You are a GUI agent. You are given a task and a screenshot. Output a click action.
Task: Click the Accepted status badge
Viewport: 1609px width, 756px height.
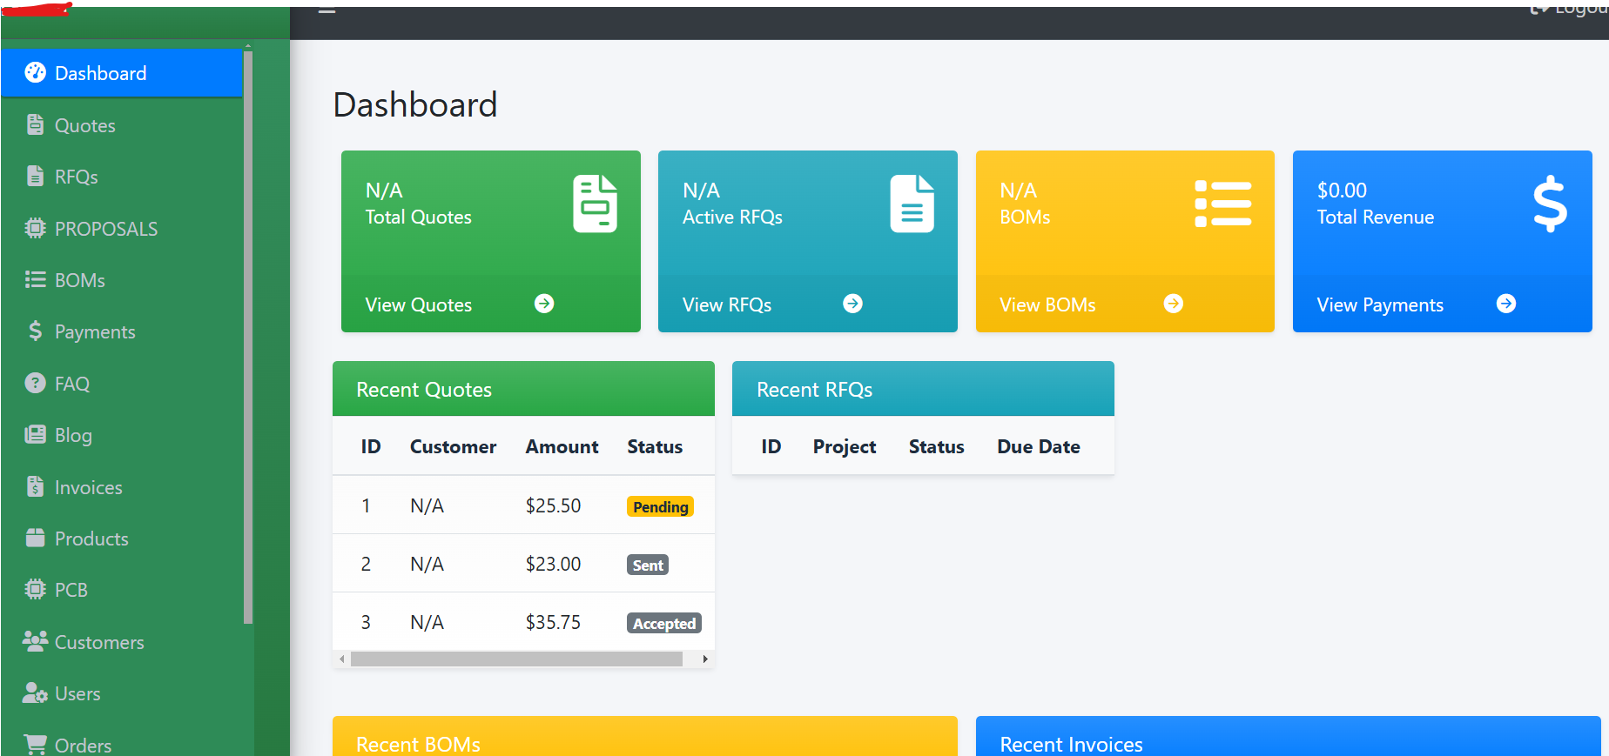tap(664, 623)
